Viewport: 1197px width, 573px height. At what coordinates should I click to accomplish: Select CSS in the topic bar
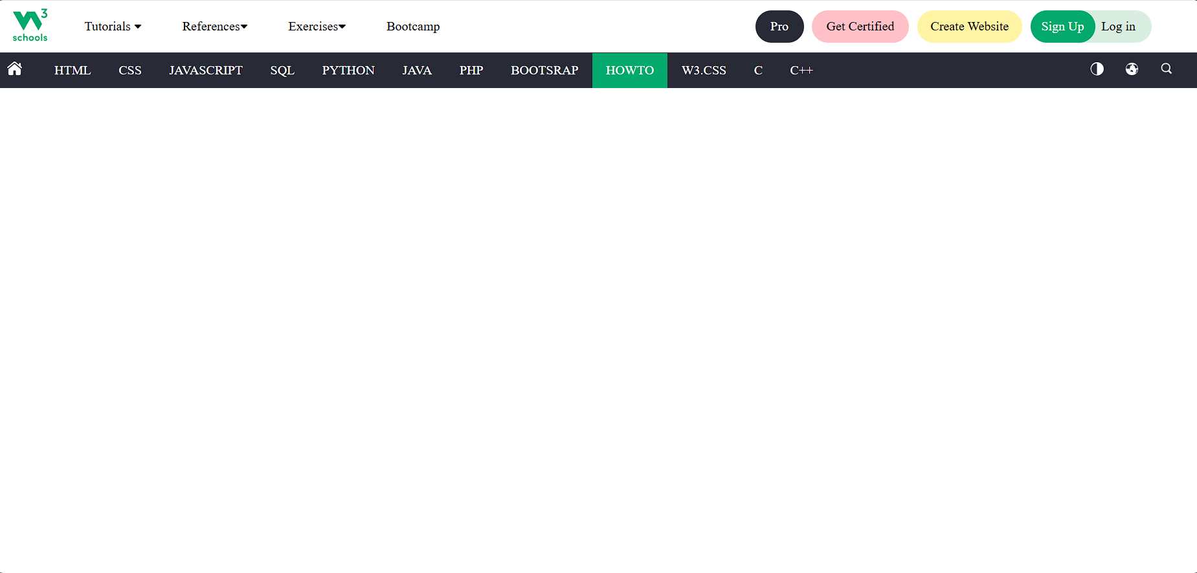130,70
